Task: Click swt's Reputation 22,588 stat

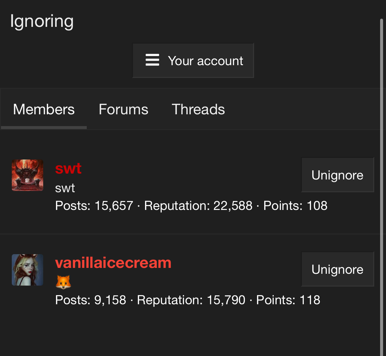Action: pos(198,206)
